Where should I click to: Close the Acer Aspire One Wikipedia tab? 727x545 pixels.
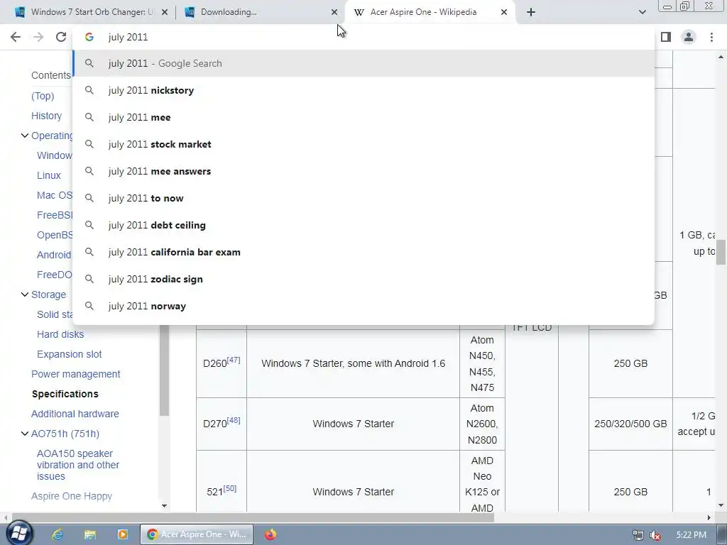point(504,12)
